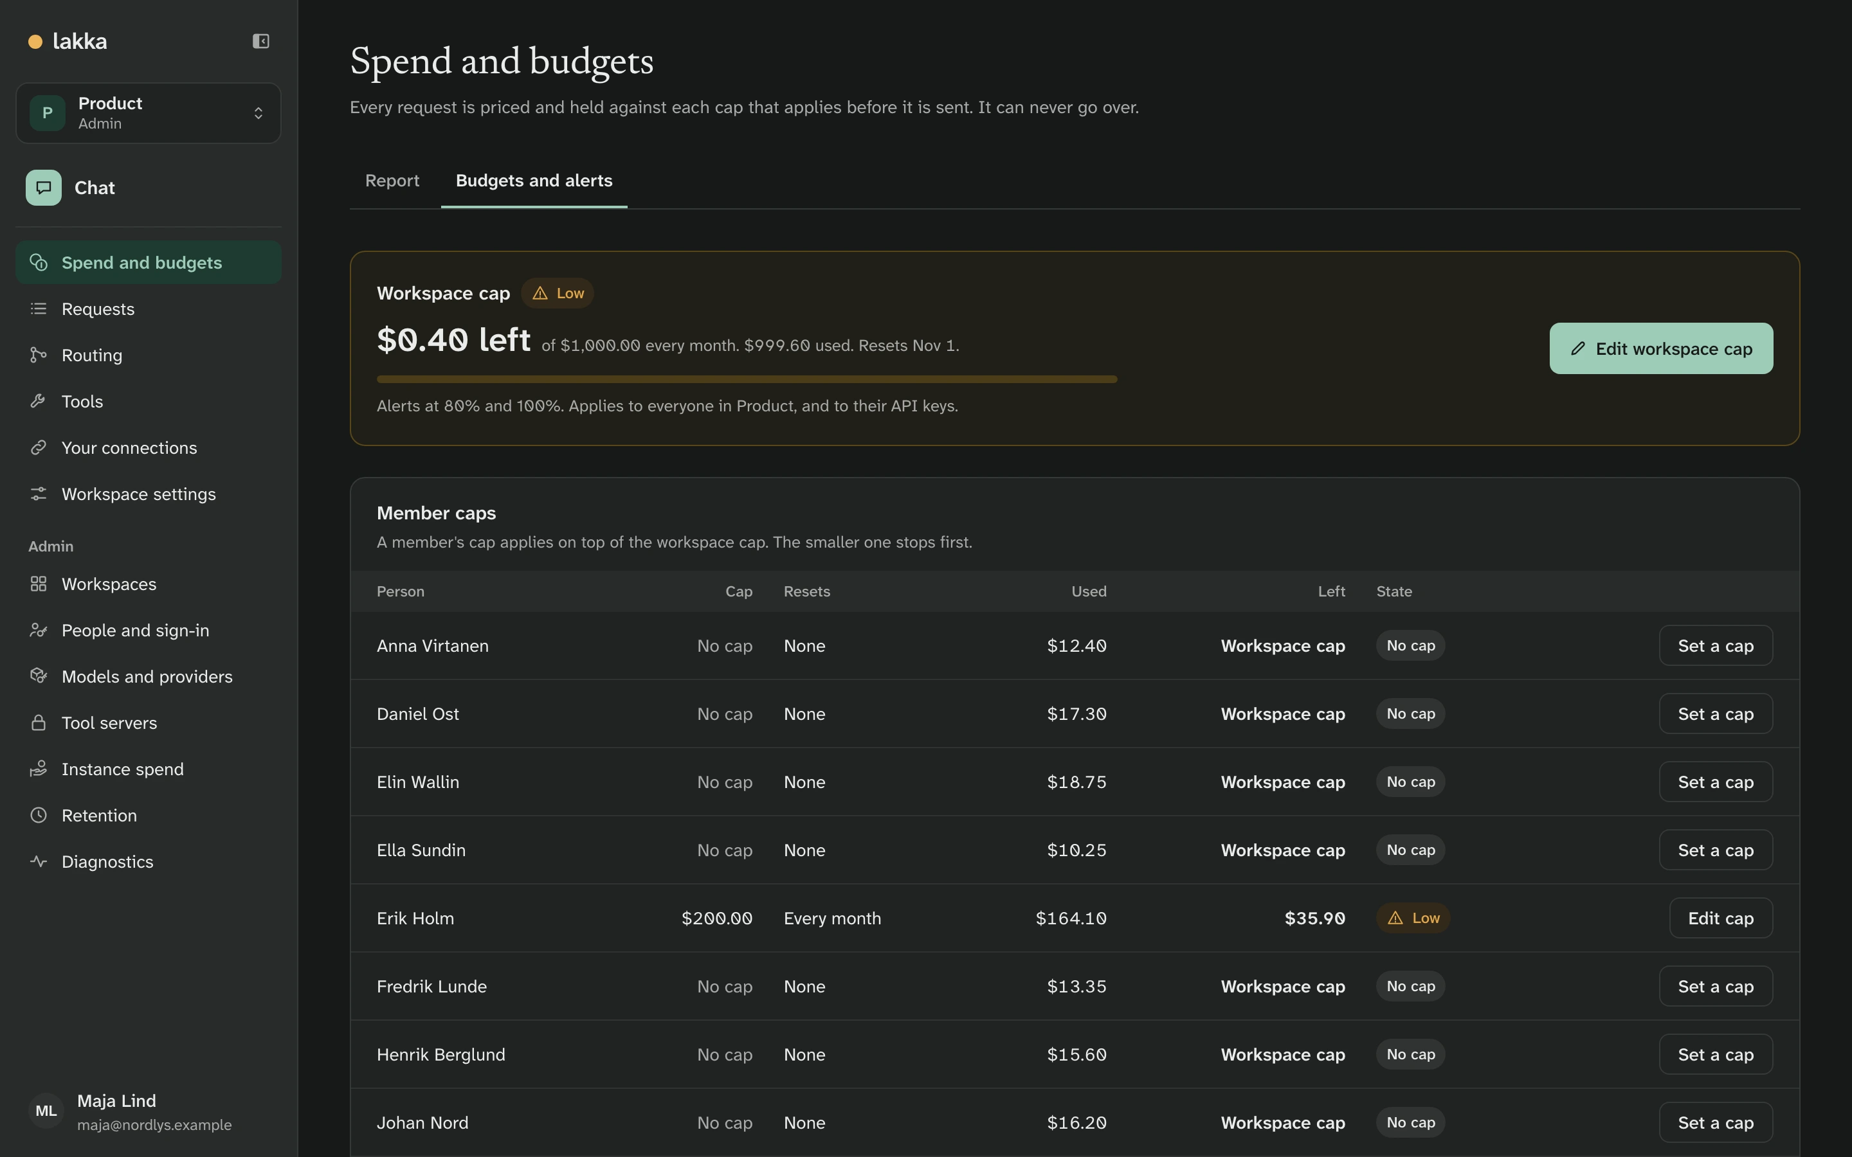
Task: Set a cap for Daniel Ost
Action: (x=1716, y=714)
